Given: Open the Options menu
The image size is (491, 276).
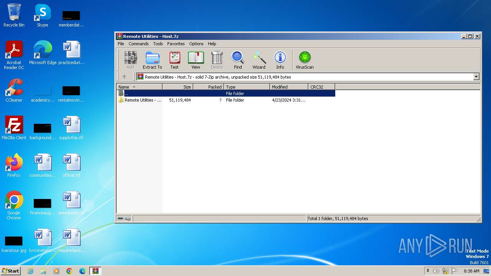Looking at the screenshot, I should tap(196, 44).
